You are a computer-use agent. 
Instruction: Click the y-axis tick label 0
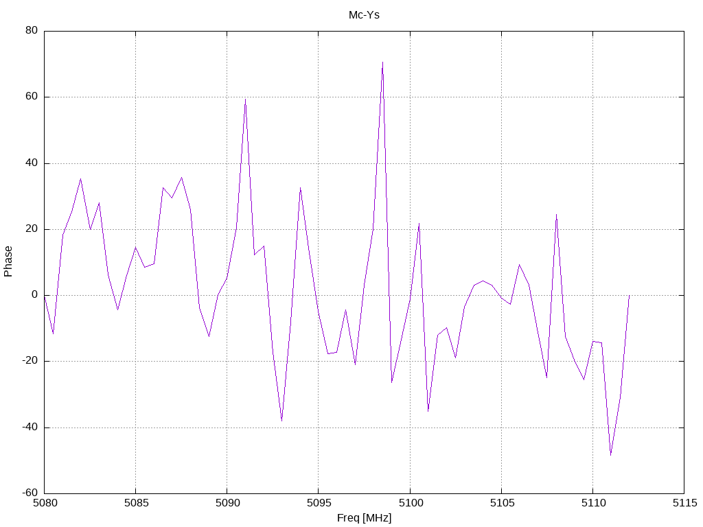tap(35, 295)
